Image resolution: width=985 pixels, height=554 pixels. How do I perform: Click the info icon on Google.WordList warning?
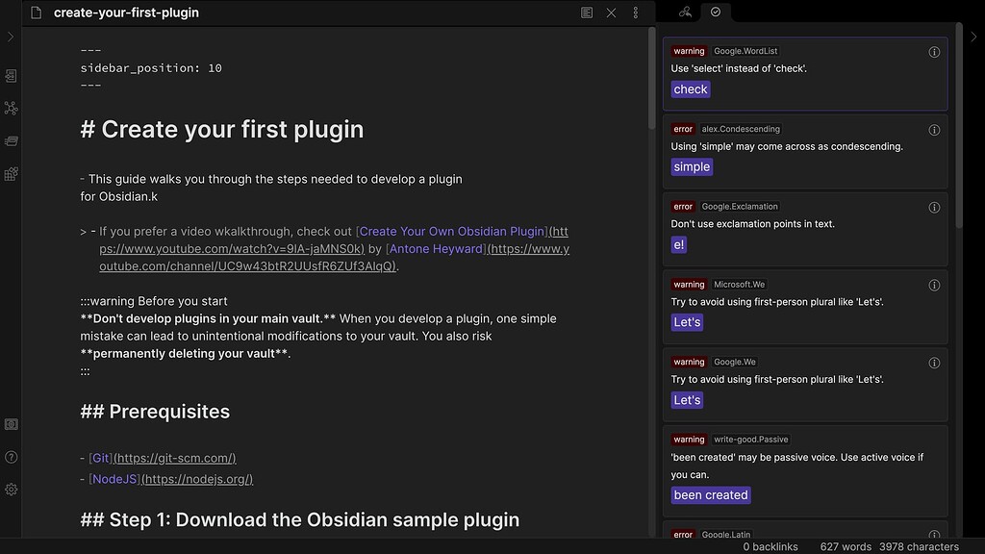pyautogui.click(x=934, y=52)
